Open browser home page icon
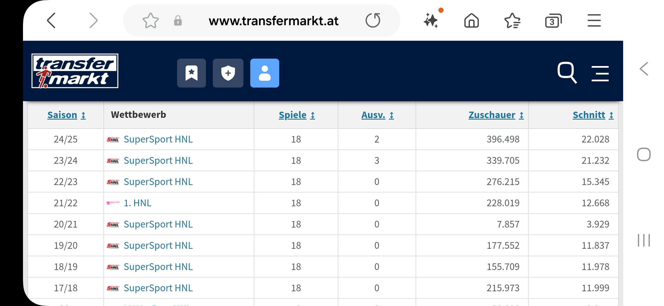 click(x=472, y=21)
